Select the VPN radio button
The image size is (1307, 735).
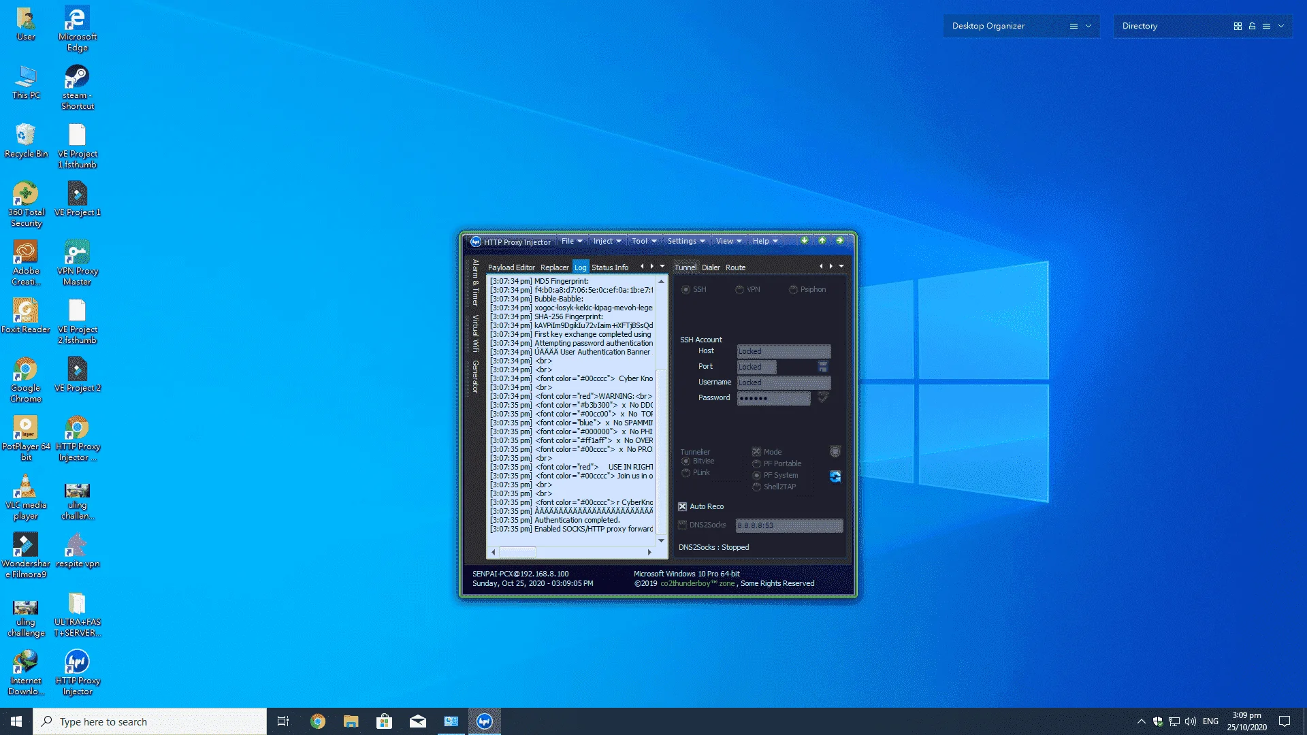click(x=739, y=290)
